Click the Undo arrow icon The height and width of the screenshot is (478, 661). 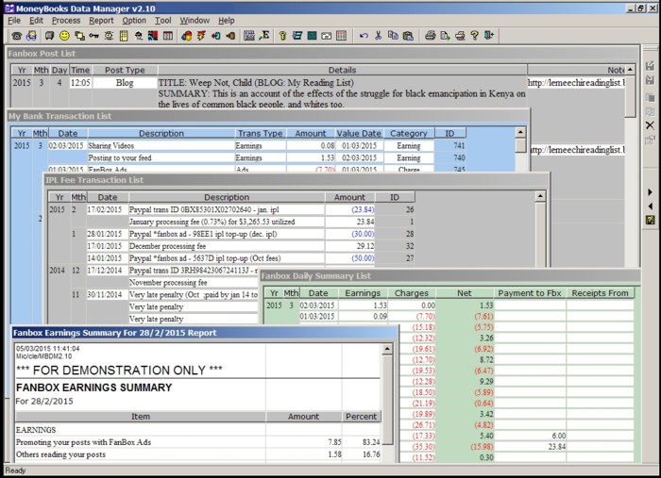[364, 36]
